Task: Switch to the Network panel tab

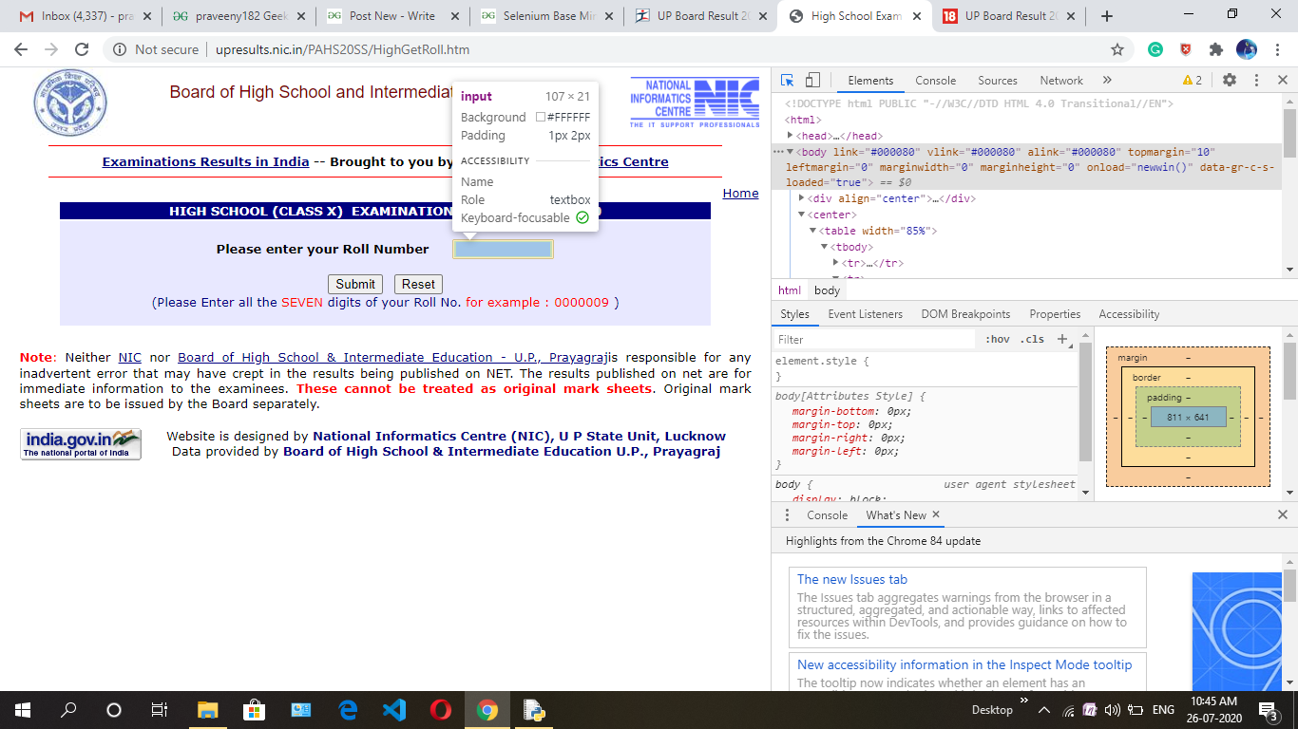Action: point(1061,81)
